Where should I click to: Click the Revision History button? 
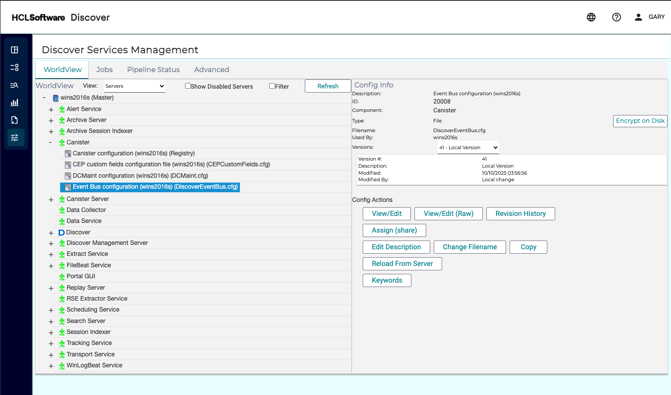(520, 214)
